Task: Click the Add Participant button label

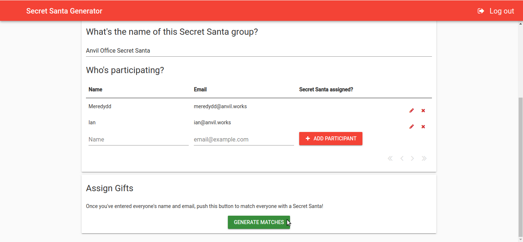Action: tap(335, 139)
